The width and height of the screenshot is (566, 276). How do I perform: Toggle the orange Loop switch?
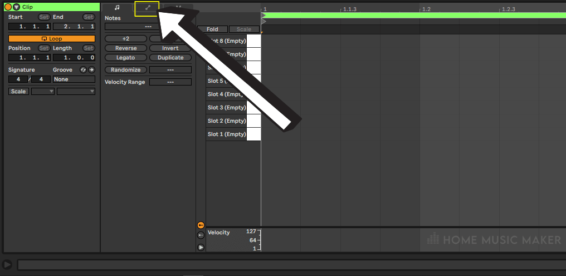(x=52, y=38)
